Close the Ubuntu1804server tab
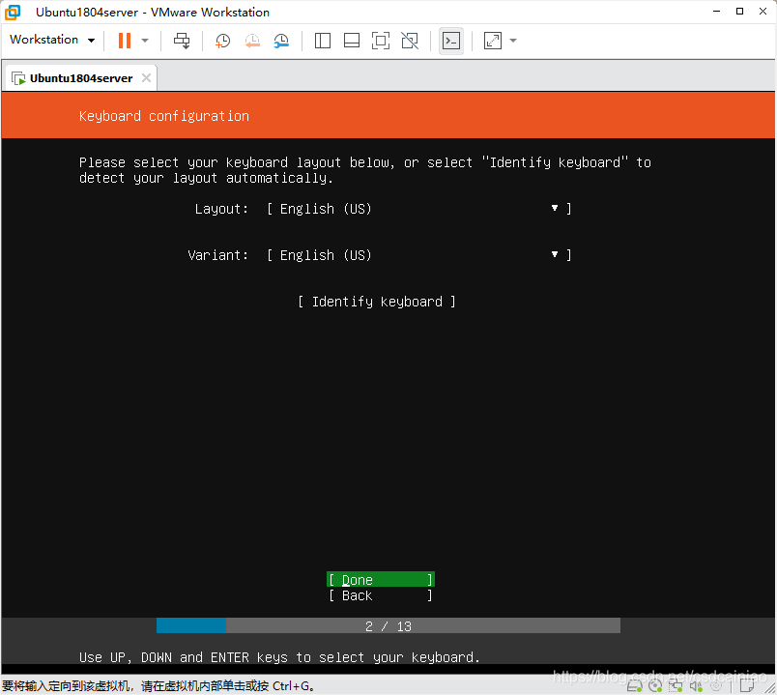Screen dimensions: 777x695 [146, 78]
